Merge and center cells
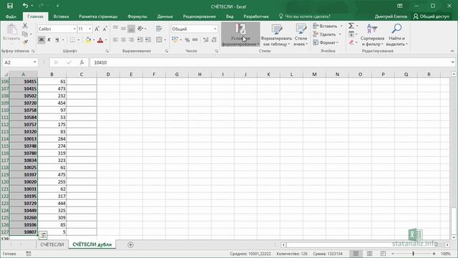Viewport: 458px width, 258px height. point(159,40)
